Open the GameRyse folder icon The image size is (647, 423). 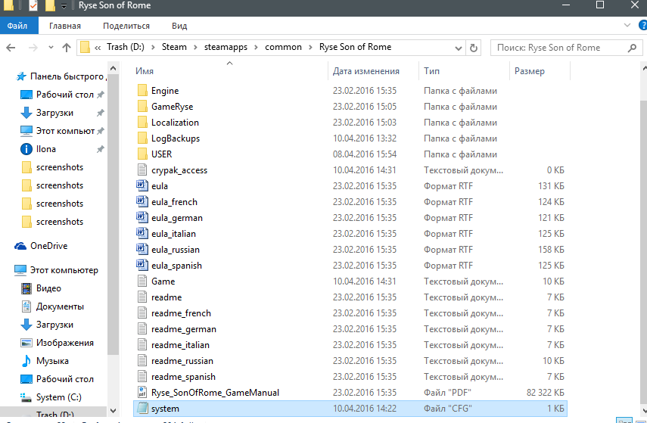click(142, 107)
